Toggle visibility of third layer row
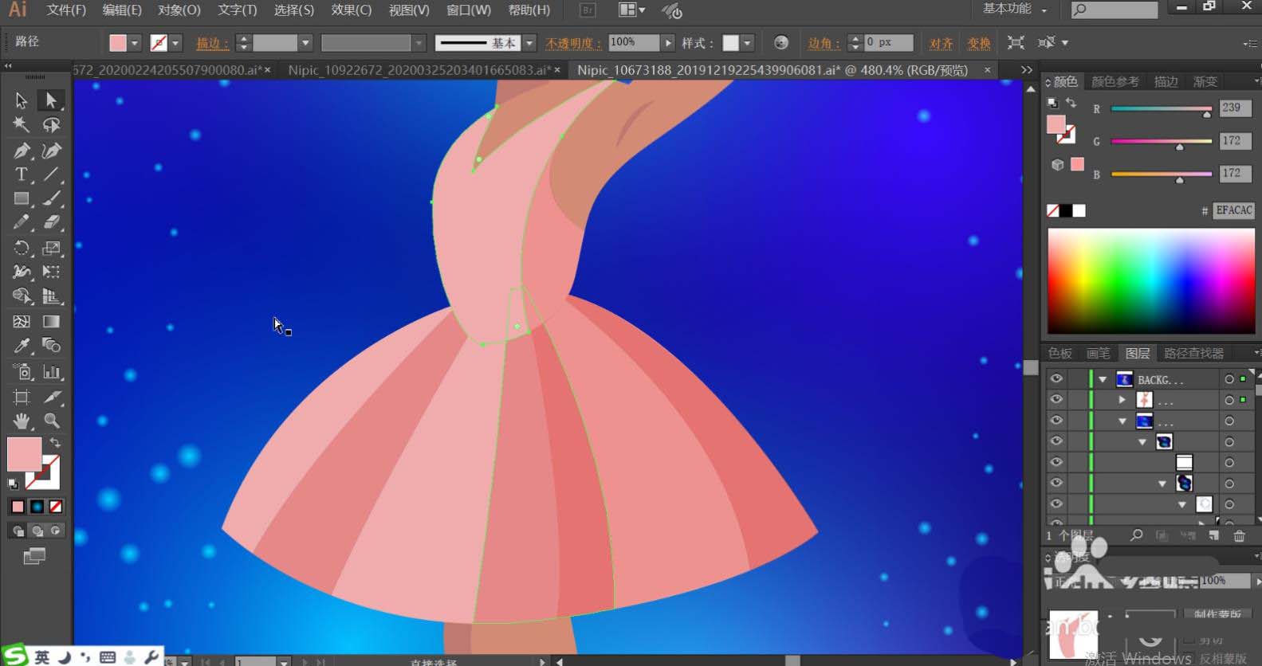 tap(1056, 421)
